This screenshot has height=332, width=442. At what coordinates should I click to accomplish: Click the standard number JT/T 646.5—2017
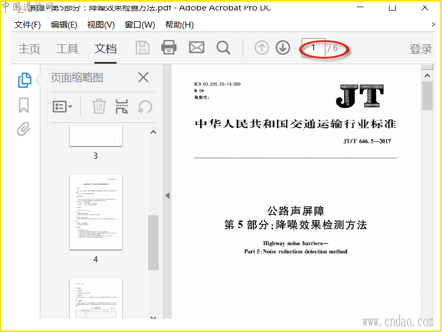[367, 141]
